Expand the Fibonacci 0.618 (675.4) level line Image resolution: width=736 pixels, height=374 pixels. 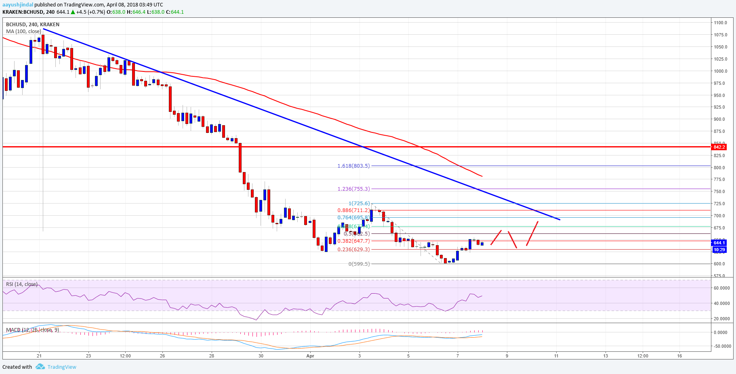[353, 227]
